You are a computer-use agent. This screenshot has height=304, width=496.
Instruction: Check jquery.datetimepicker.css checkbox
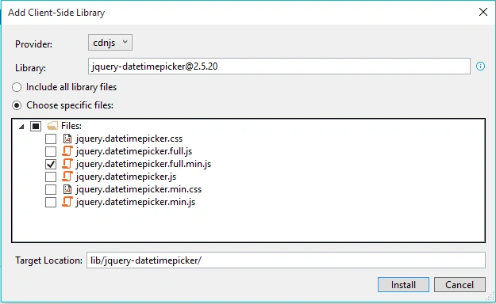click(x=51, y=139)
